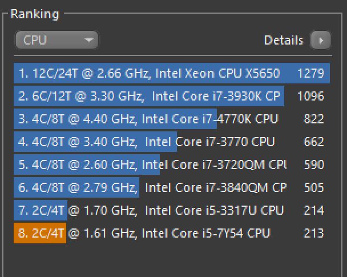Click the 214 score value
This screenshot has width=347, height=277.
pos(313,210)
